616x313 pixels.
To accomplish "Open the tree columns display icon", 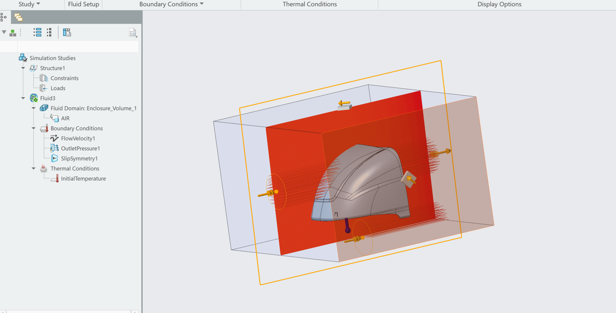I will [x=67, y=32].
